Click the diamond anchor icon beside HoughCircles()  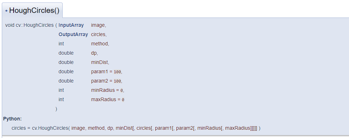point(6,11)
